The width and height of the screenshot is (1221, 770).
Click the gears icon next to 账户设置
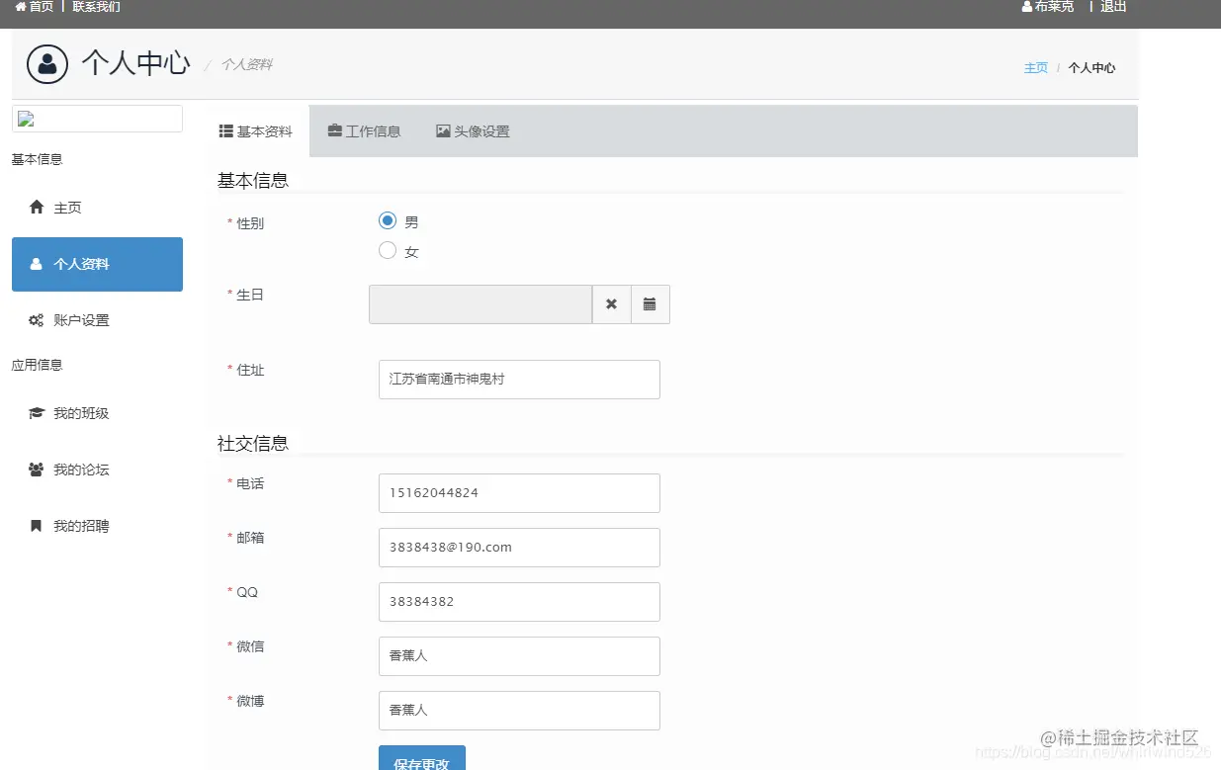click(x=37, y=320)
